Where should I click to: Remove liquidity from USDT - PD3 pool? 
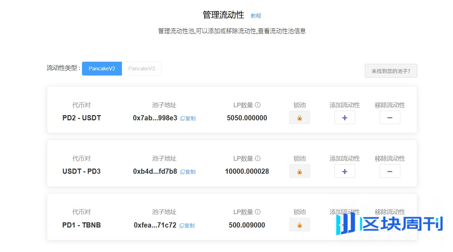pos(390,171)
